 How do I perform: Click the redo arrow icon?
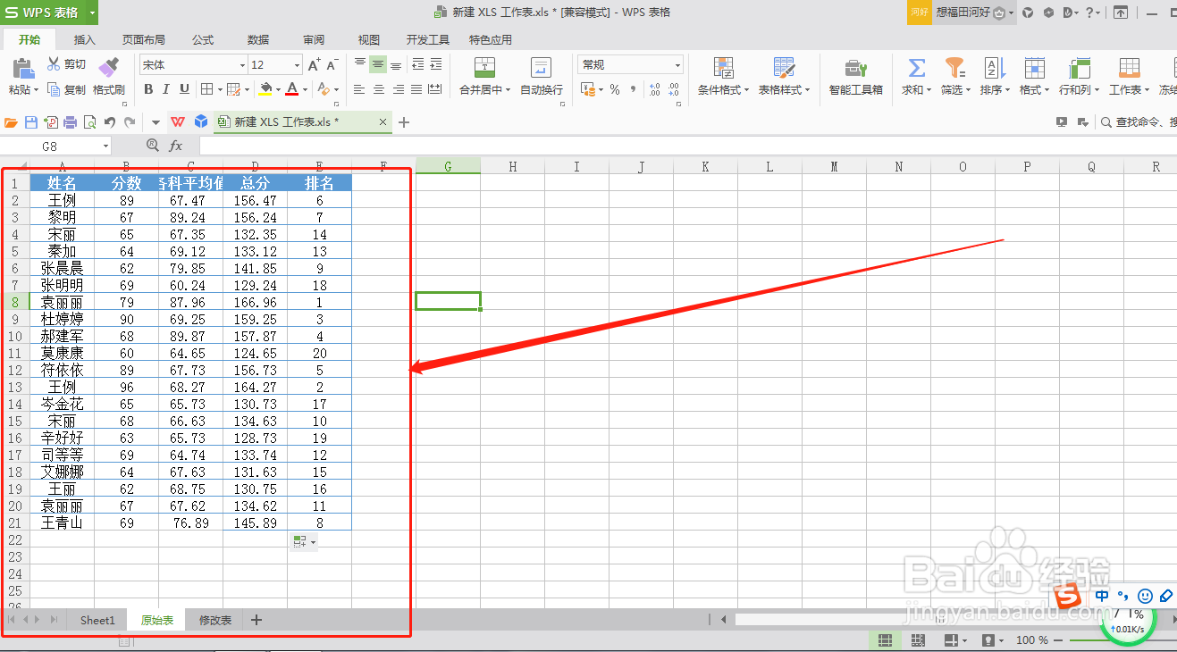[x=130, y=122]
